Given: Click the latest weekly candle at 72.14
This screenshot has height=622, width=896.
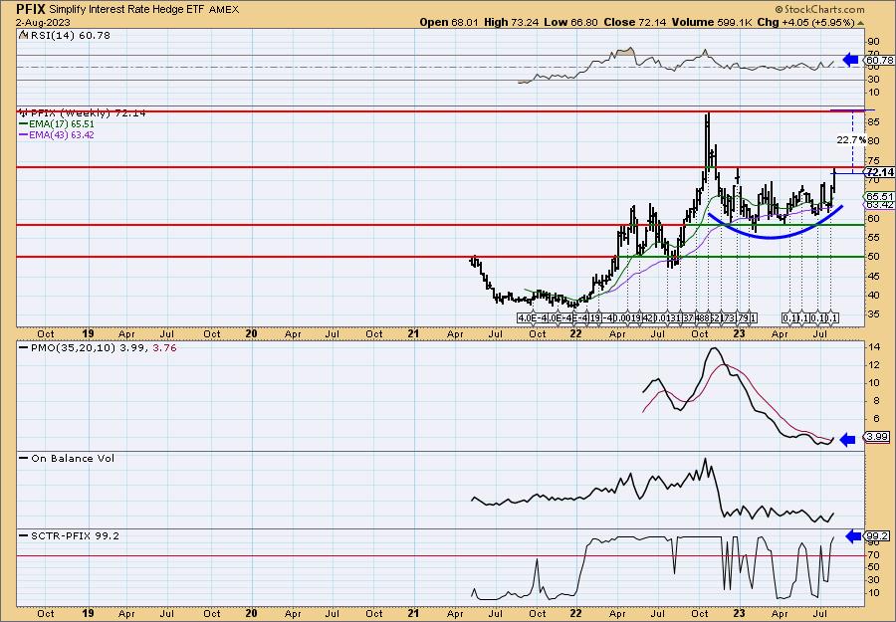Looking at the screenshot, I should pyautogui.click(x=835, y=180).
